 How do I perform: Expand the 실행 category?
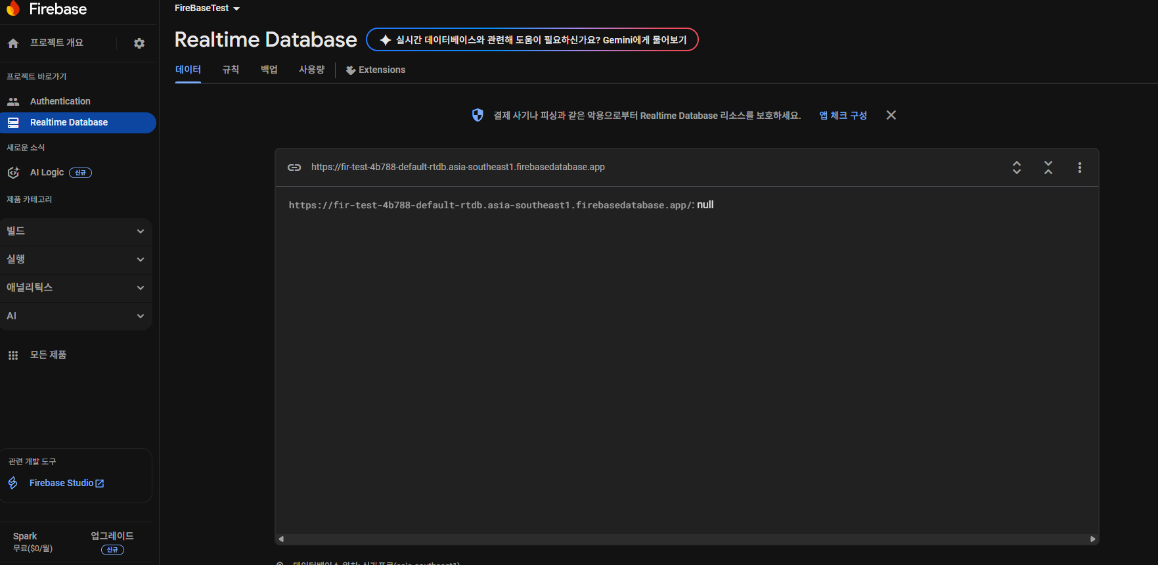click(76, 260)
